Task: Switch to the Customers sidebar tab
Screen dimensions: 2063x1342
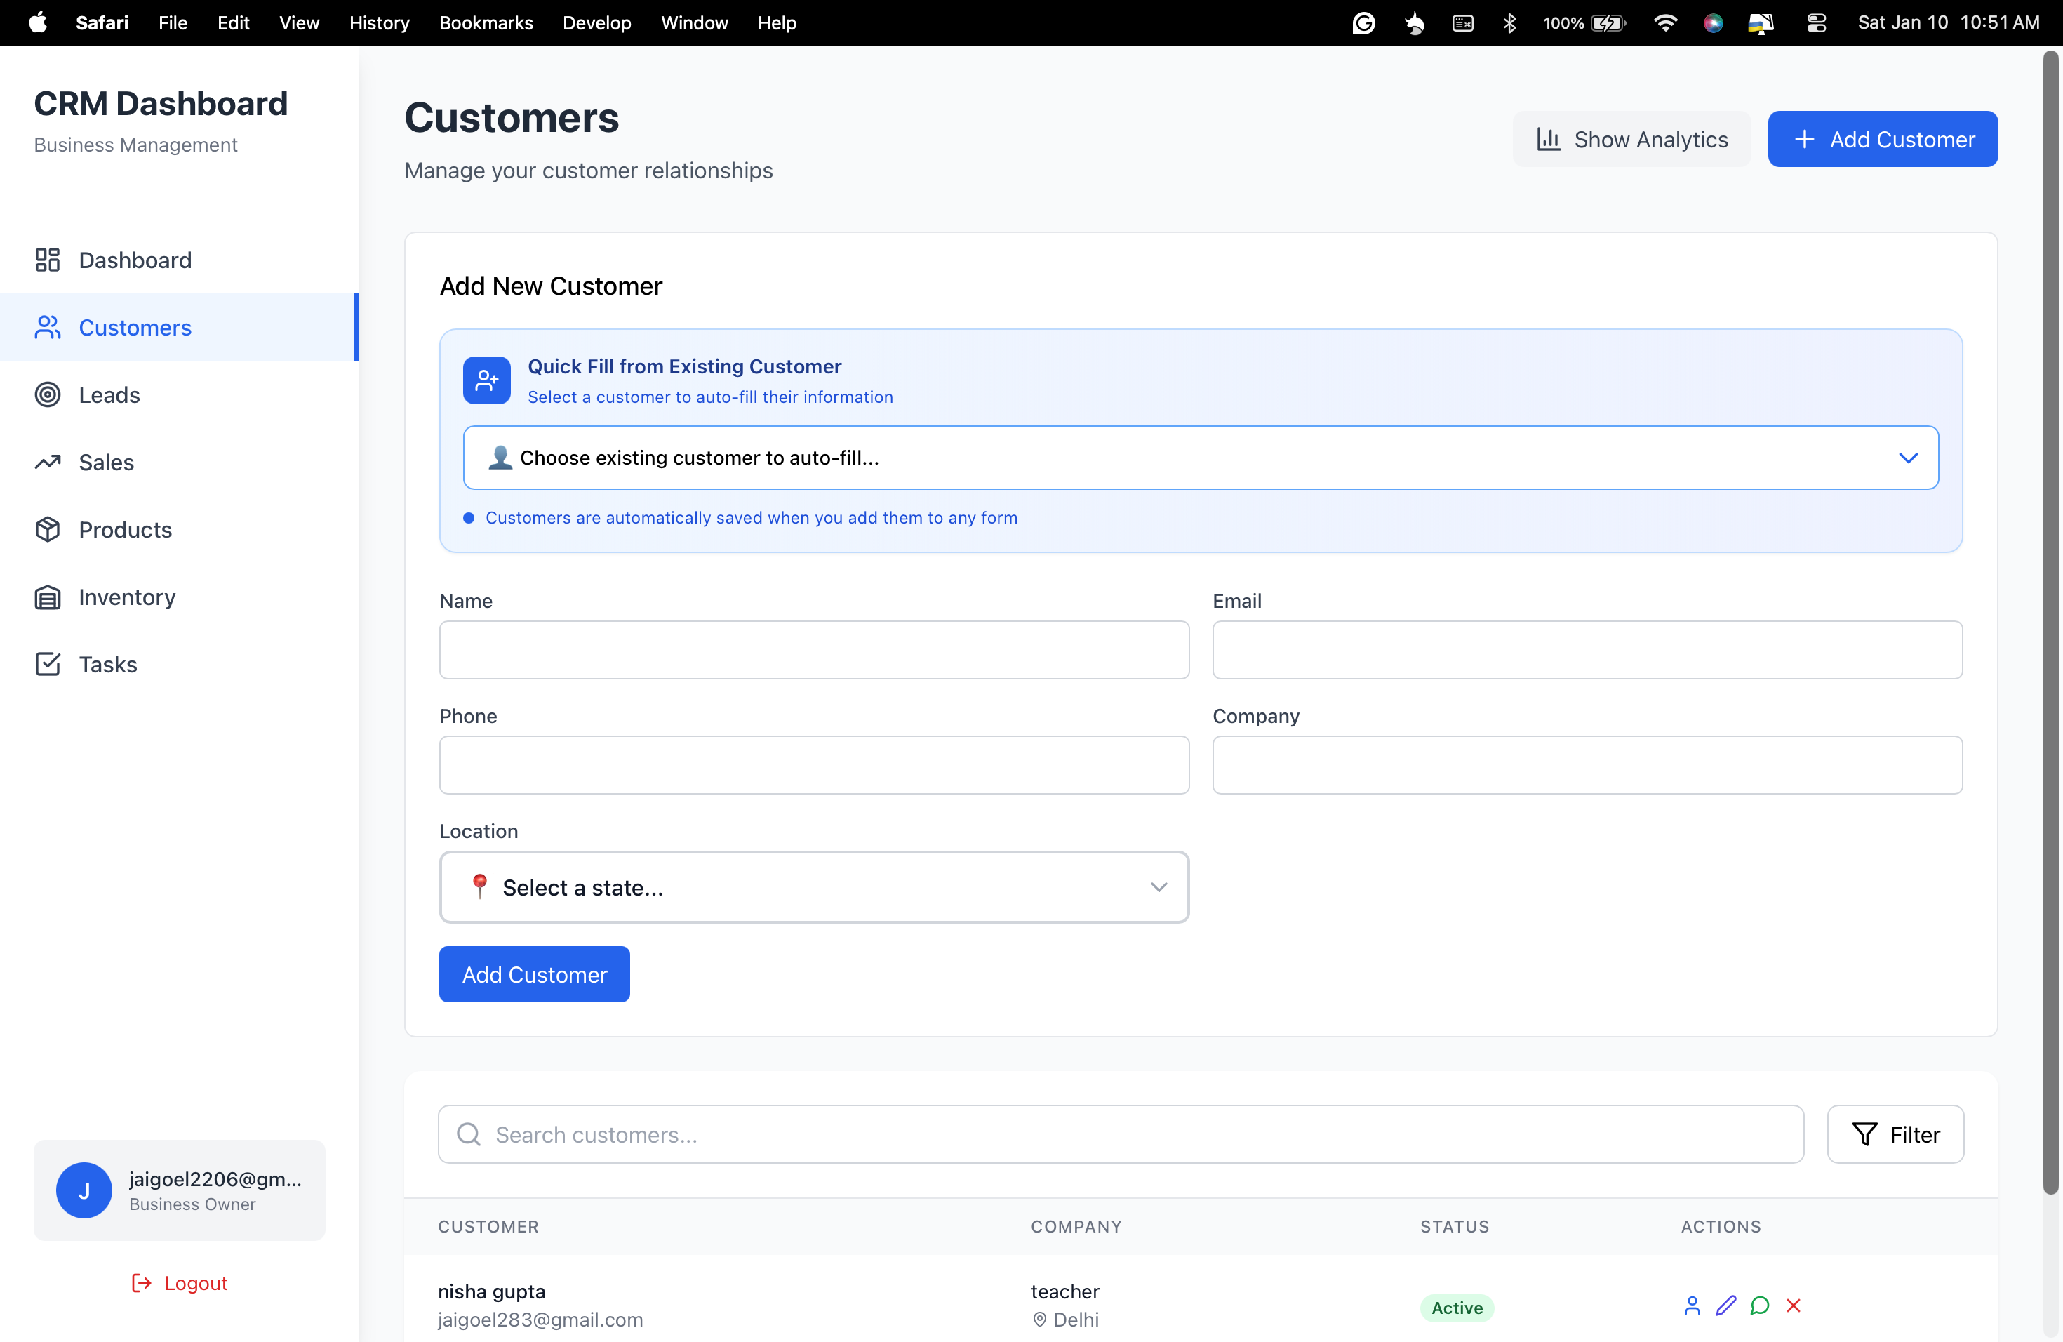Action: tap(135, 327)
